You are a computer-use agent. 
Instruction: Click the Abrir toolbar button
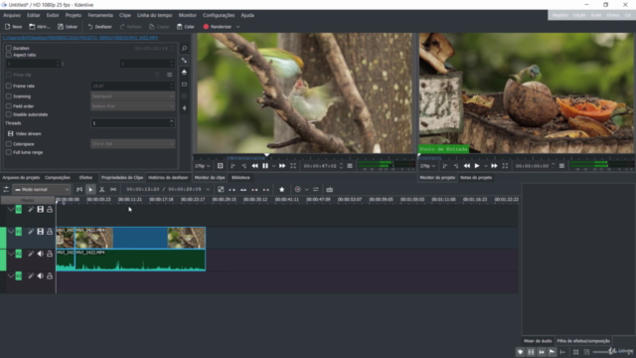[x=40, y=27]
